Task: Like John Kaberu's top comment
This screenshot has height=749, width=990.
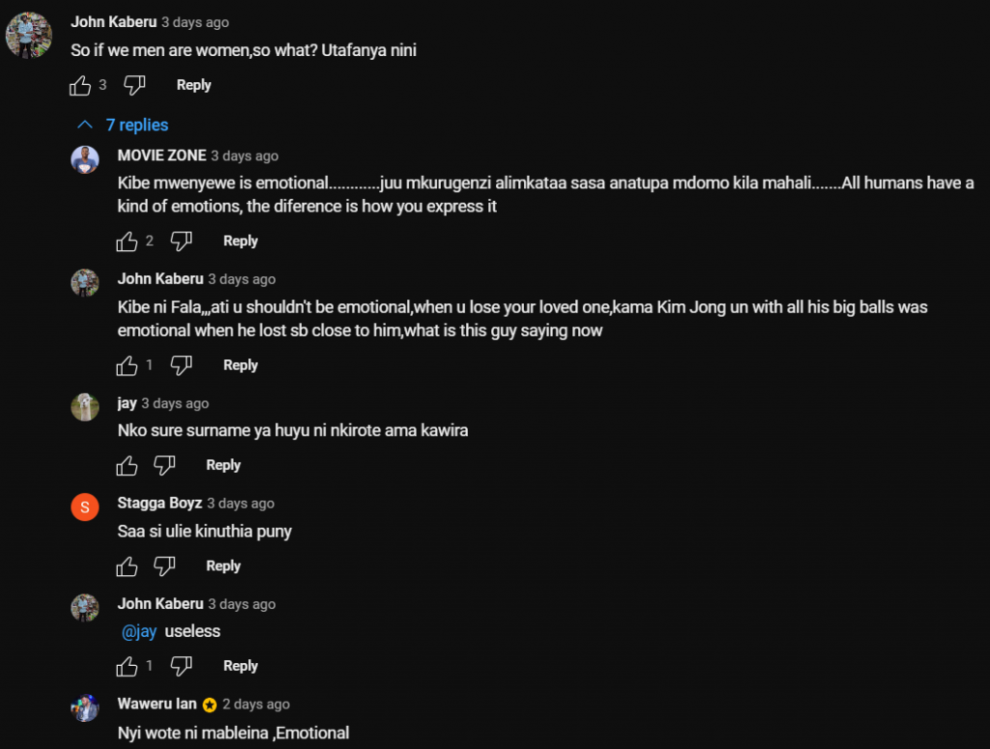Action: coord(80,86)
